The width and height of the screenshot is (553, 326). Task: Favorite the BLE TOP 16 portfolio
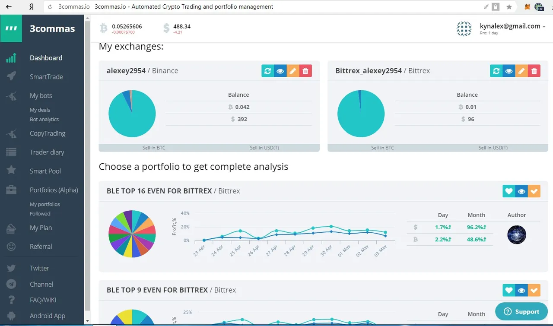509,191
